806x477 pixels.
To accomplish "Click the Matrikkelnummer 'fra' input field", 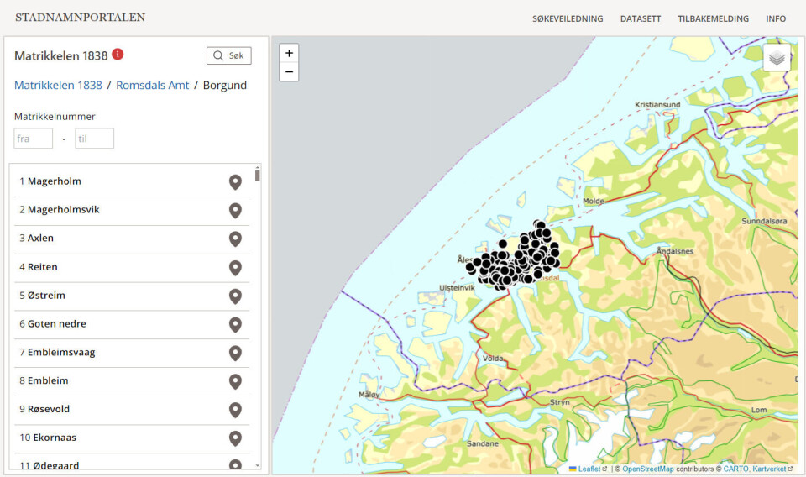I will point(34,139).
